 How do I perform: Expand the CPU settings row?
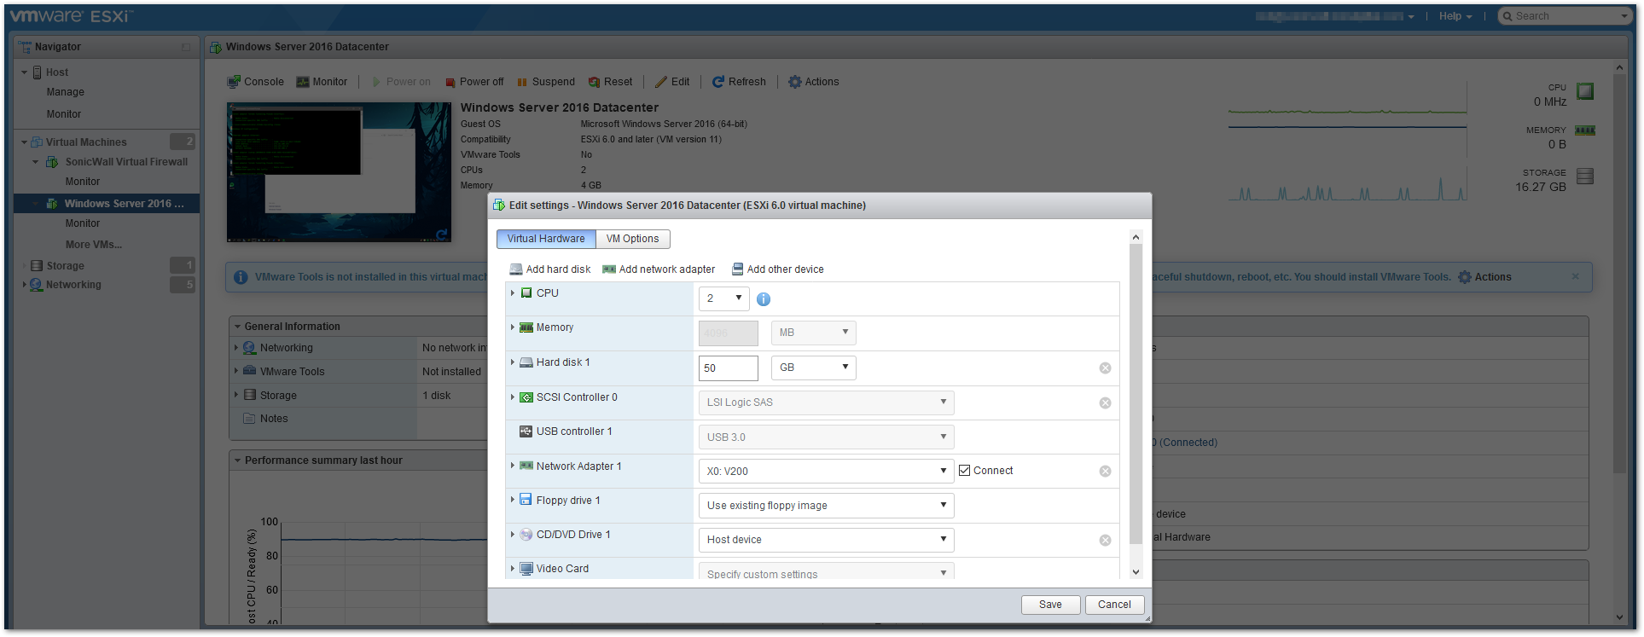pos(513,293)
